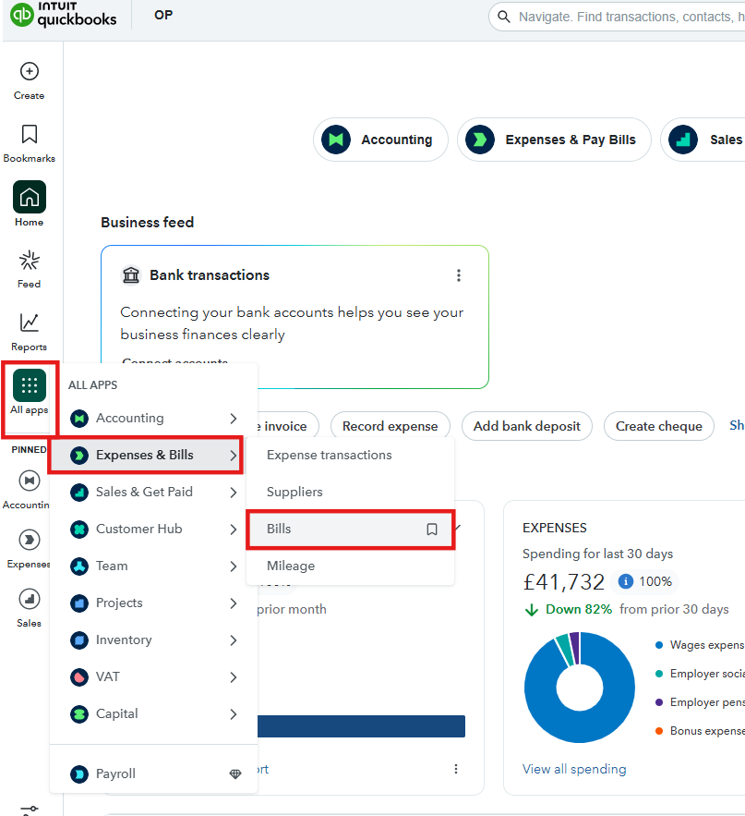The height and width of the screenshot is (816, 745).
Task: Expand Customer Hub submenu chevron
Action: (234, 530)
